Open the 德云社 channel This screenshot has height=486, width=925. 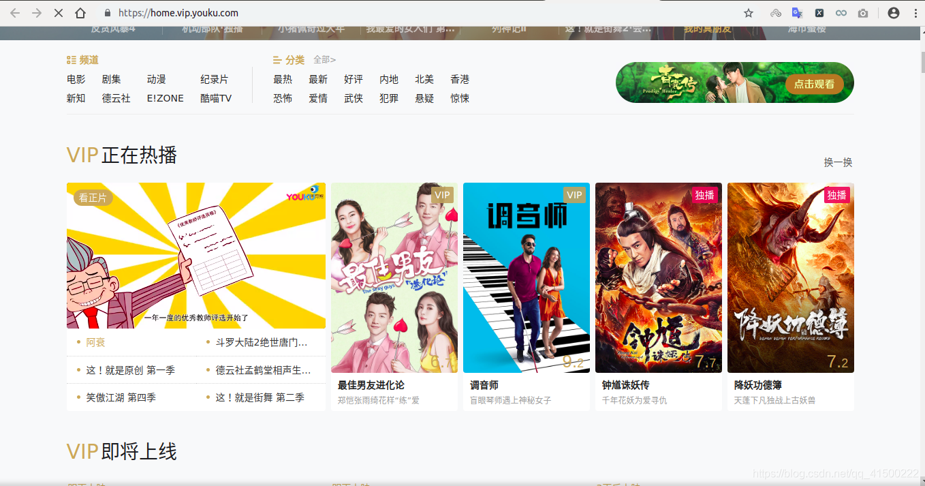pyautogui.click(x=116, y=98)
